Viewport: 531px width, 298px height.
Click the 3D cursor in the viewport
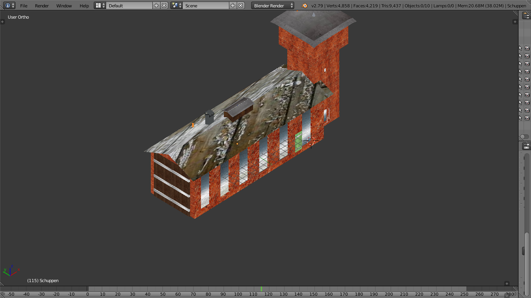[311, 140]
